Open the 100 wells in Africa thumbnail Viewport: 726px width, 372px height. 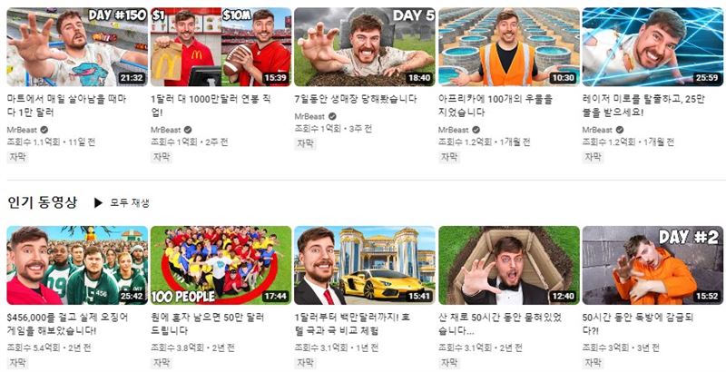[x=509, y=47]
